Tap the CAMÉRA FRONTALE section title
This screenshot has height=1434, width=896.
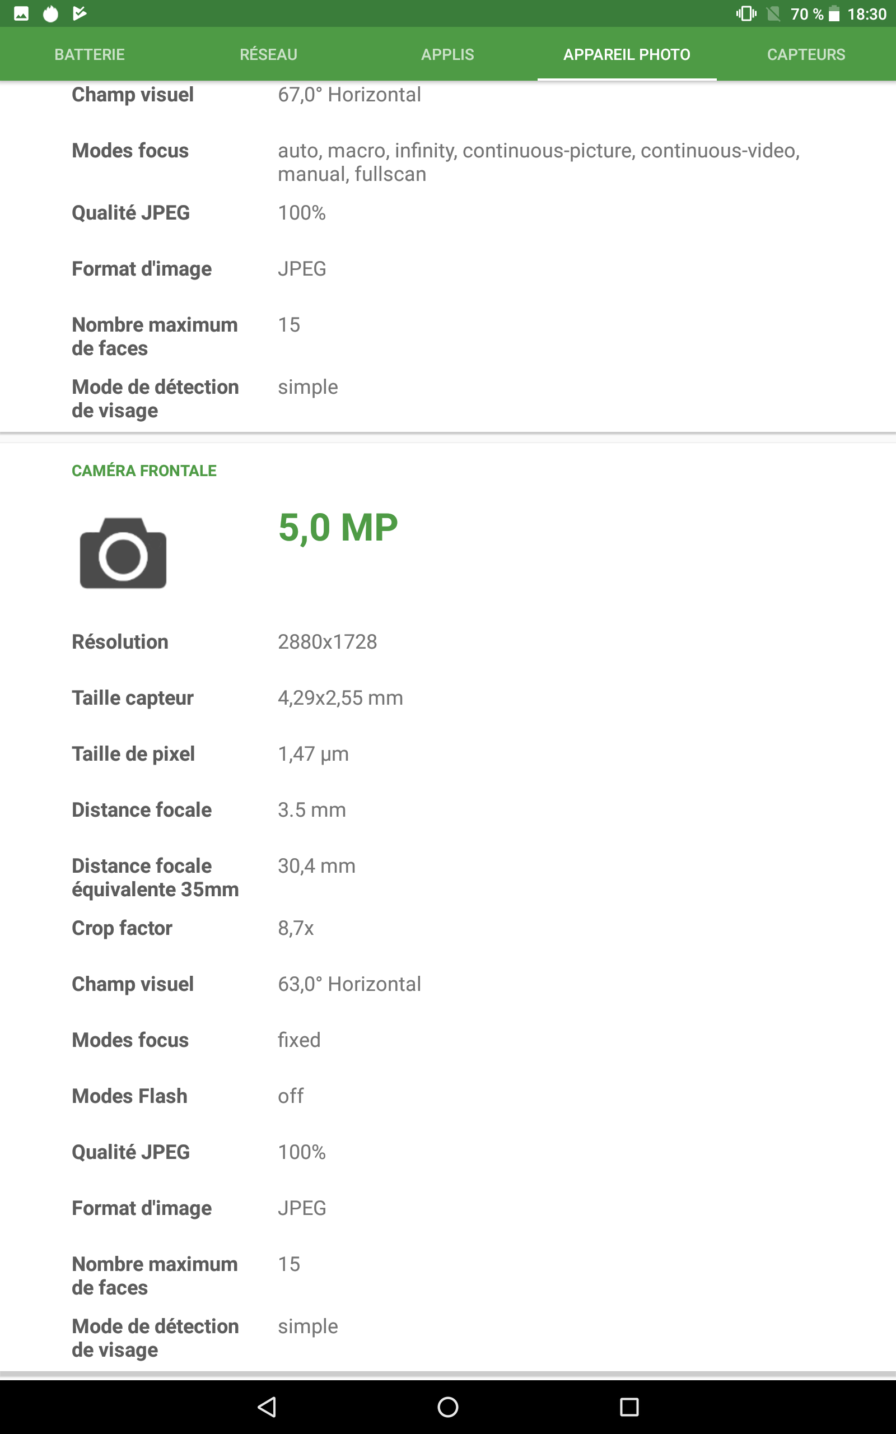click(x=144, y=471)
